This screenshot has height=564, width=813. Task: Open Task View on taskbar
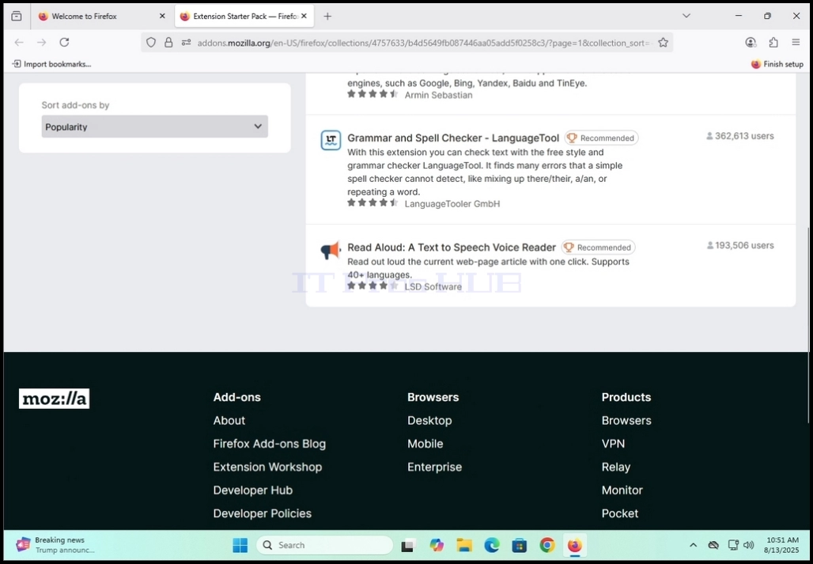(x=409, y=545)
